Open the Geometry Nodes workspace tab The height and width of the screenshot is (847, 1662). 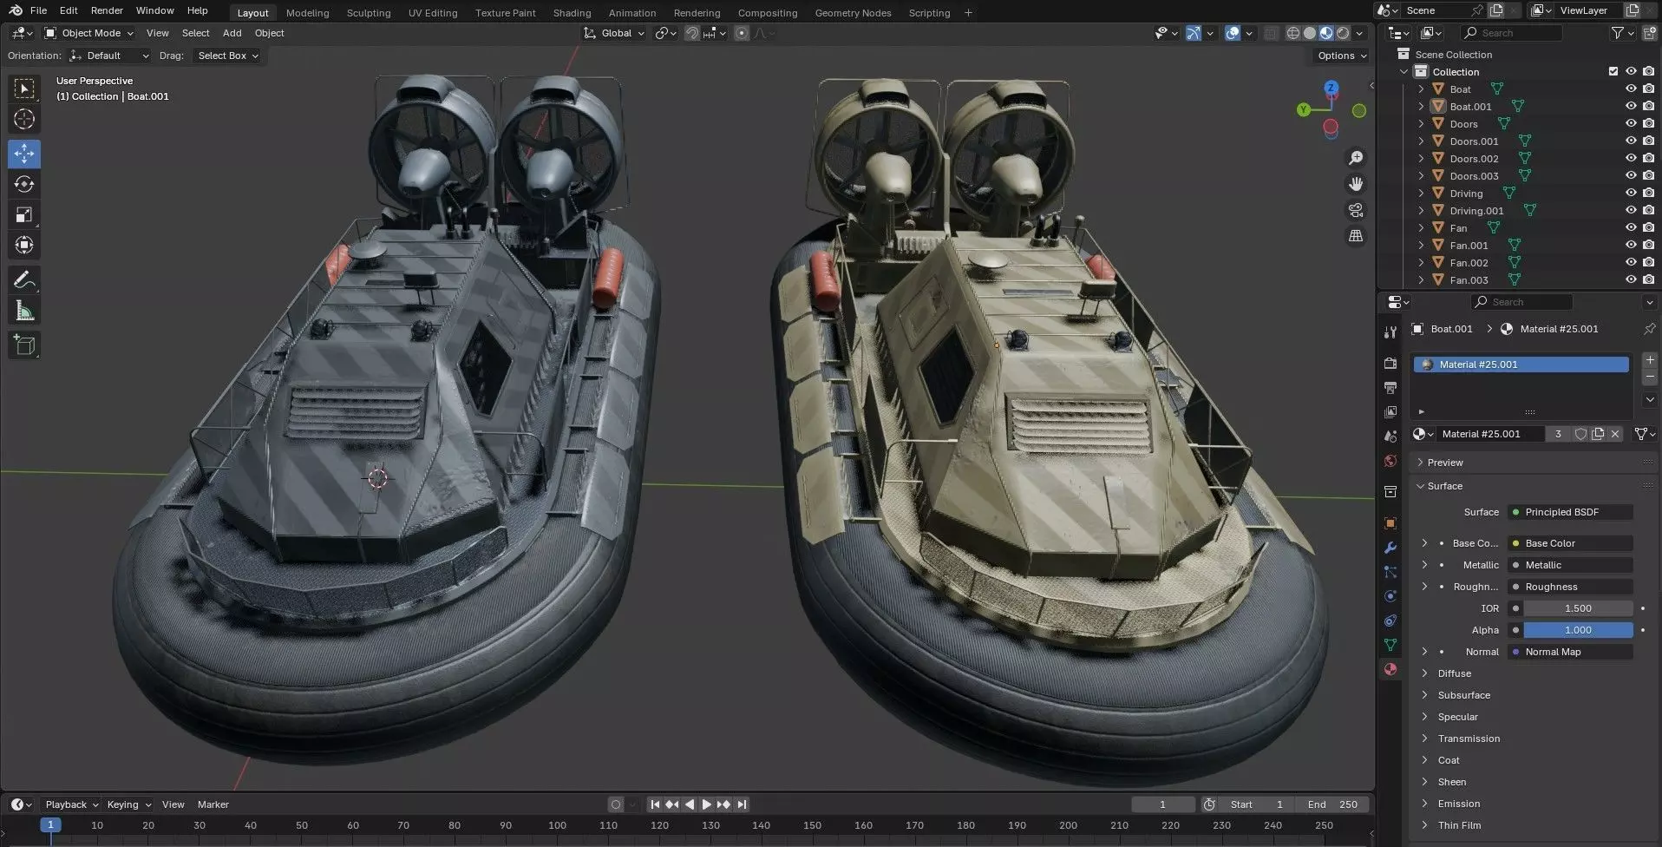point(853,13)
